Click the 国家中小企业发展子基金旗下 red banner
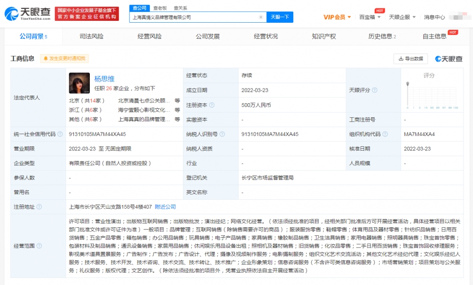Image resolution: width=473 pixels, height=285 pixels. coord(87,14)
